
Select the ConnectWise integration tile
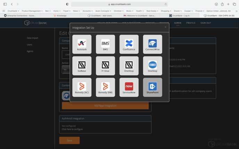click(153, 44)
